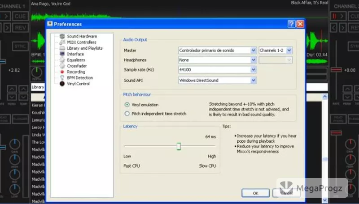Image resolution: width=359 pixels, height=204 pixels.
Task: Click the Crossfader icon
Action: pos(62,66)
